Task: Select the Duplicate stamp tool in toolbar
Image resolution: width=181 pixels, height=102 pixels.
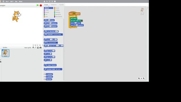Action: (44, 1)
